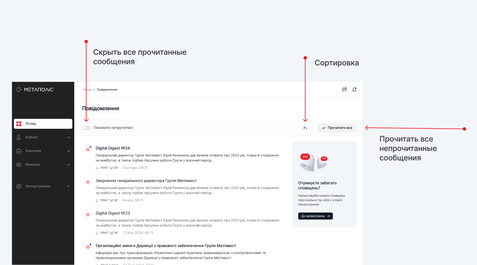Click Digital Digest №24 sender avatar
This screenshot has width=477, height=265.
coord(88,149)
